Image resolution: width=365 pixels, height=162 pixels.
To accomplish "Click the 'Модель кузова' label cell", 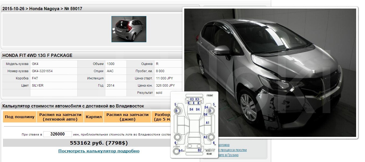I will tap(16, 64).
